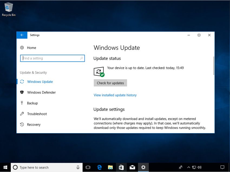Screen dimensions: 230x172
Task: Click the Check for updates button
Action: 110,83
